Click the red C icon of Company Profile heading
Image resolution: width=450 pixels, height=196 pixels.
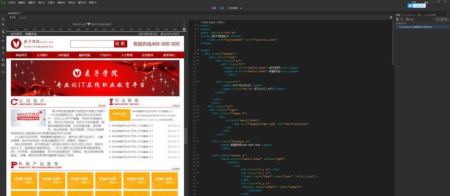14,102
